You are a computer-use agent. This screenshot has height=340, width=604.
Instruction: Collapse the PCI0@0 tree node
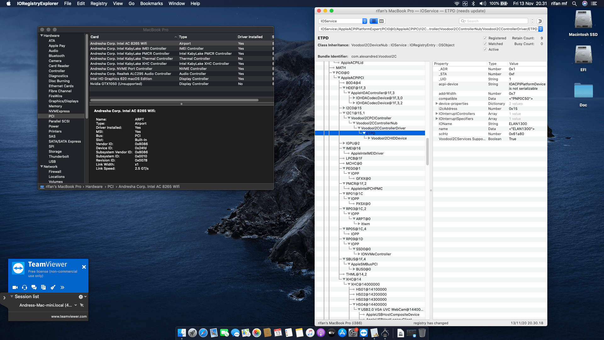click(x=333, y=72)
